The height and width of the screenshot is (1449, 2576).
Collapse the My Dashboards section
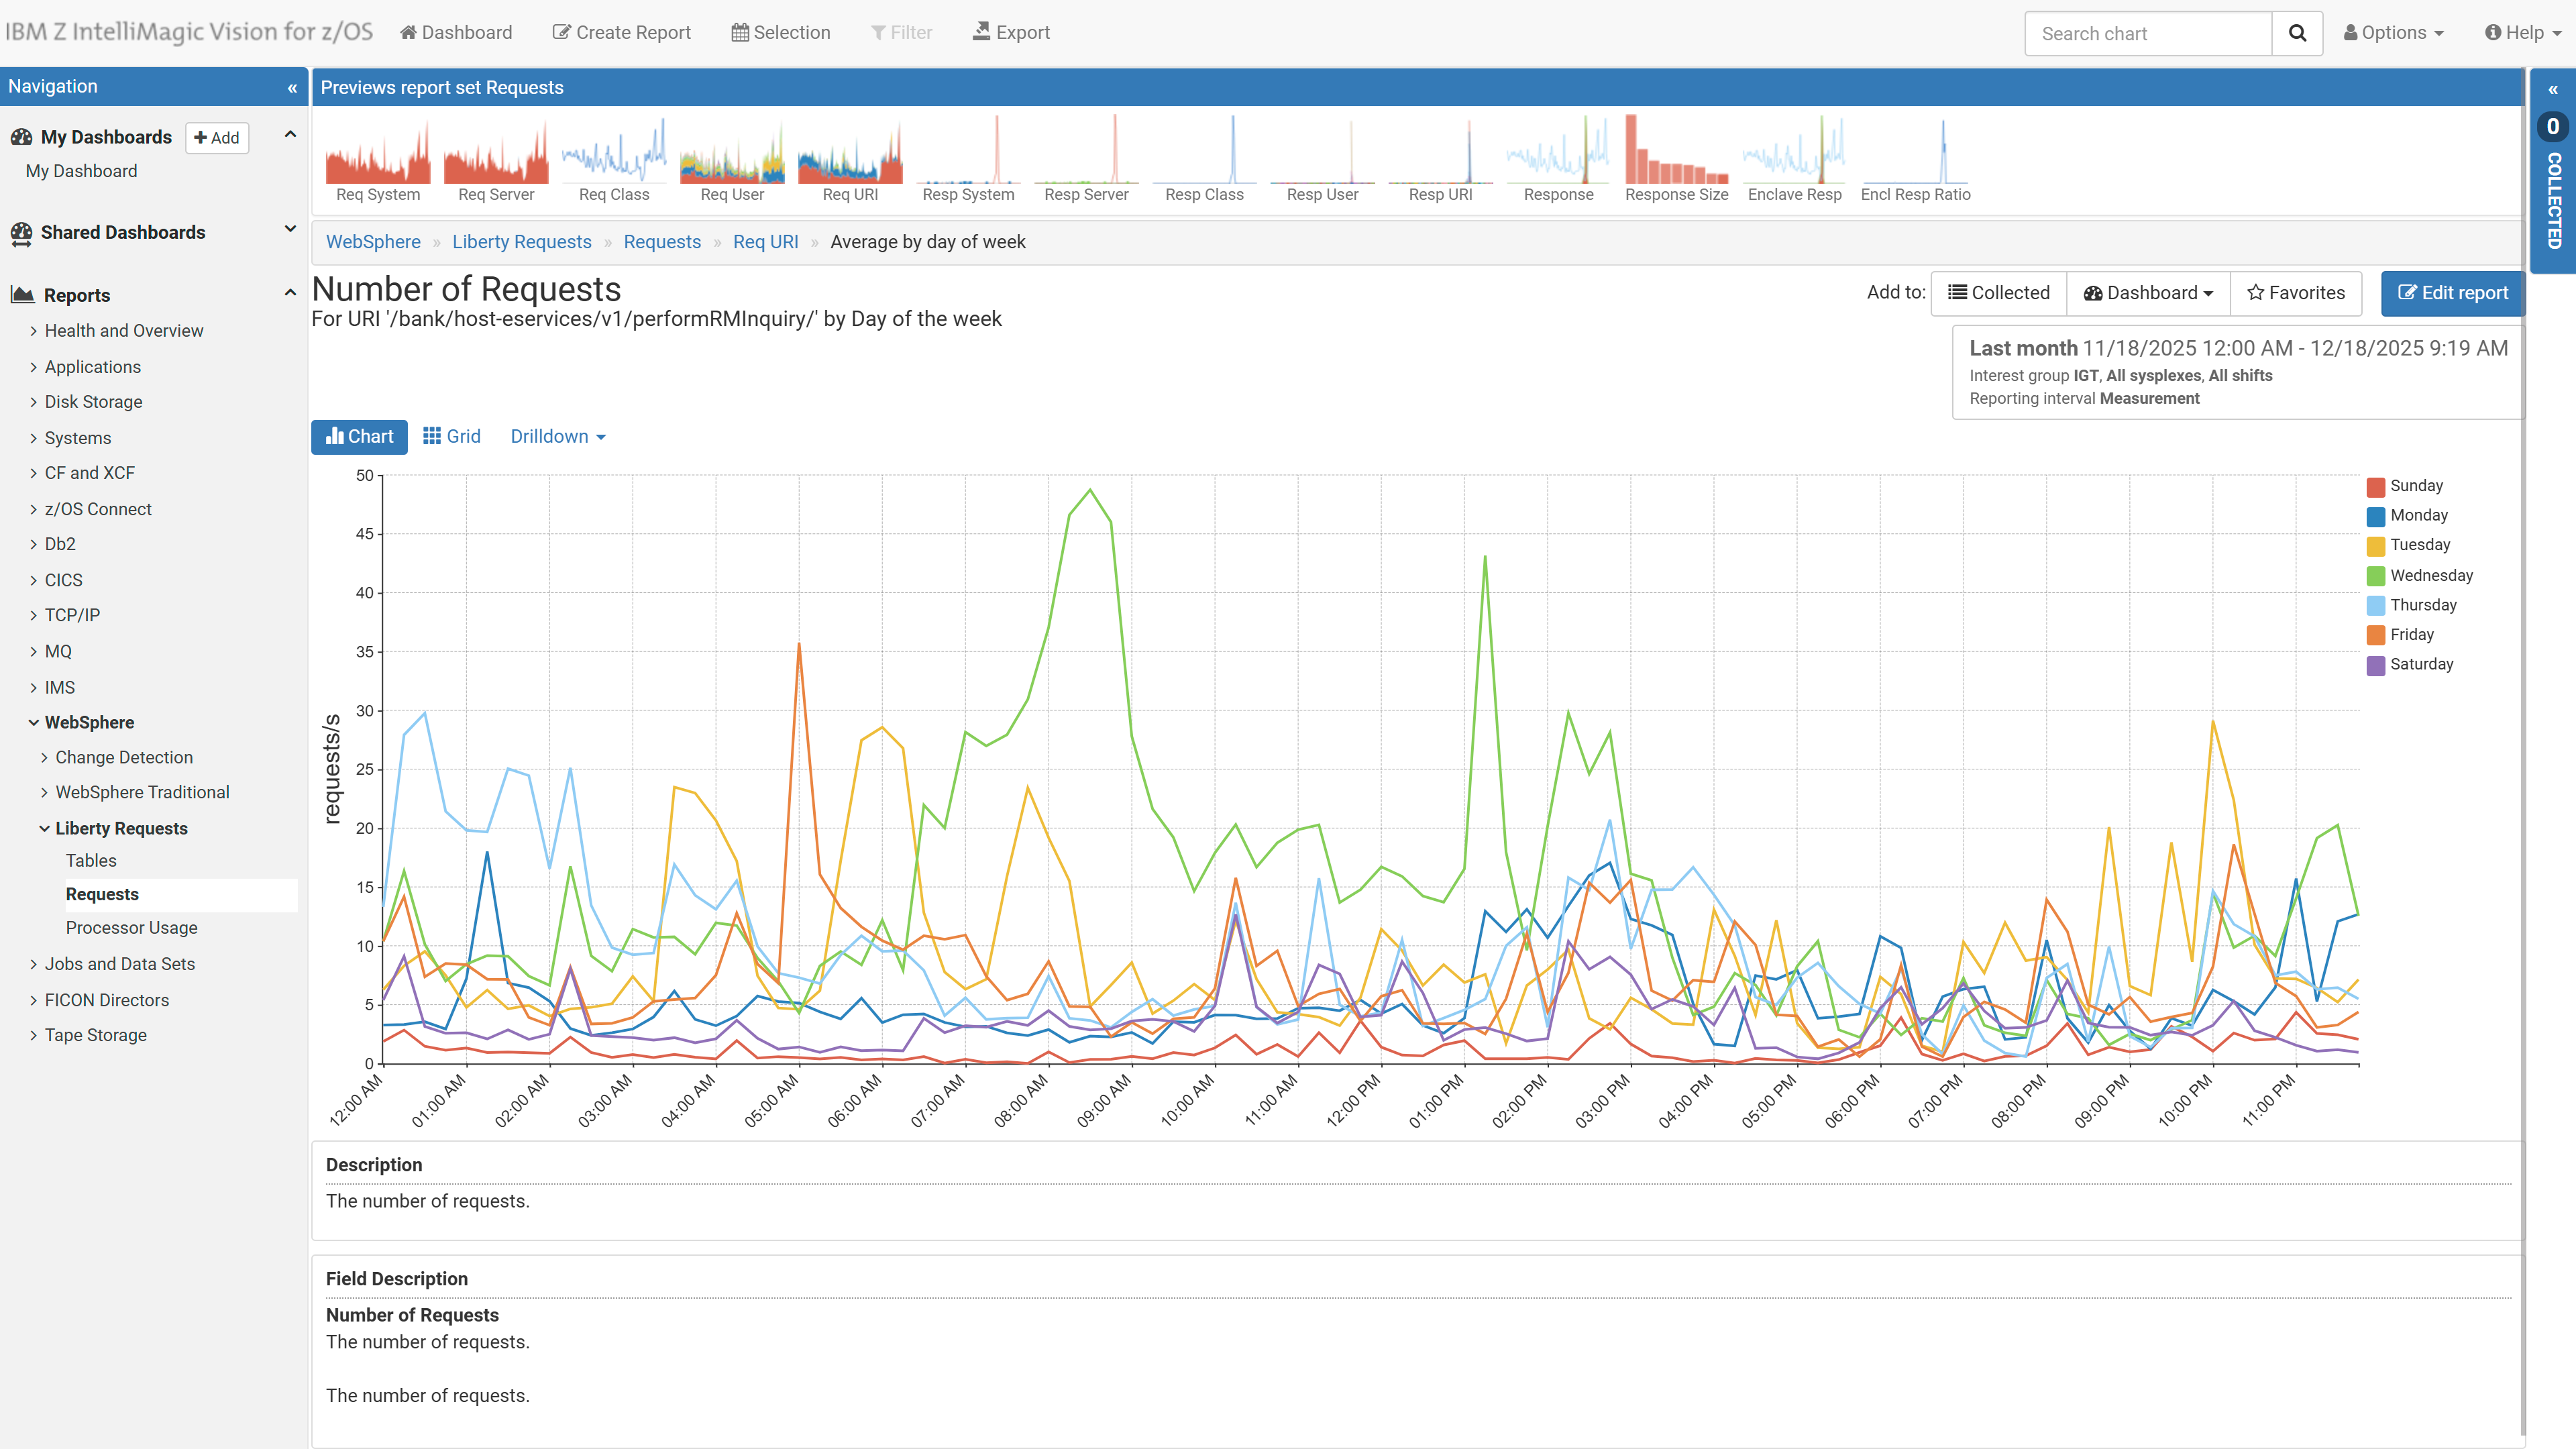tap(290, 135)
